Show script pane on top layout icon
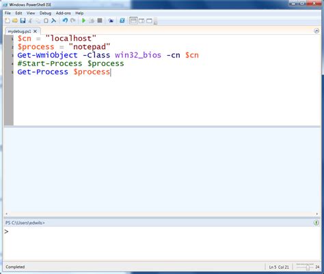This screenshot has height=274, width=324. click(133, 20)
